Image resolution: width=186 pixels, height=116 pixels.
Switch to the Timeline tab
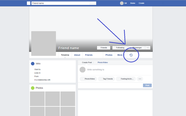[65, 55]
